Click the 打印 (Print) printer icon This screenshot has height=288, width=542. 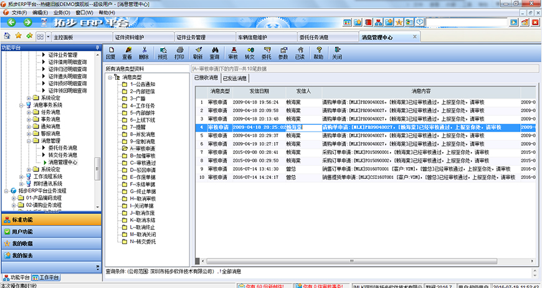click(x=179, y=52)
